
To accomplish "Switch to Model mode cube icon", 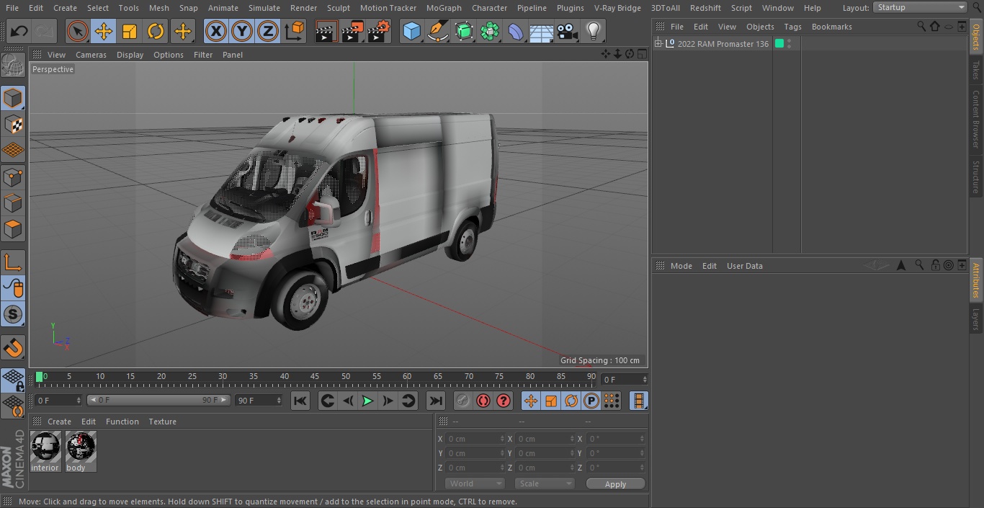I will point(13,98).
